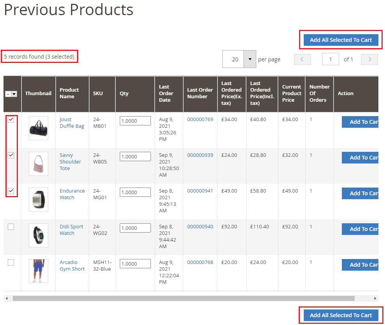The height and width of the screenshot is (325, 385).
Task: Open the Didi Sport Watch product page
Action: [x=72, y=230]
